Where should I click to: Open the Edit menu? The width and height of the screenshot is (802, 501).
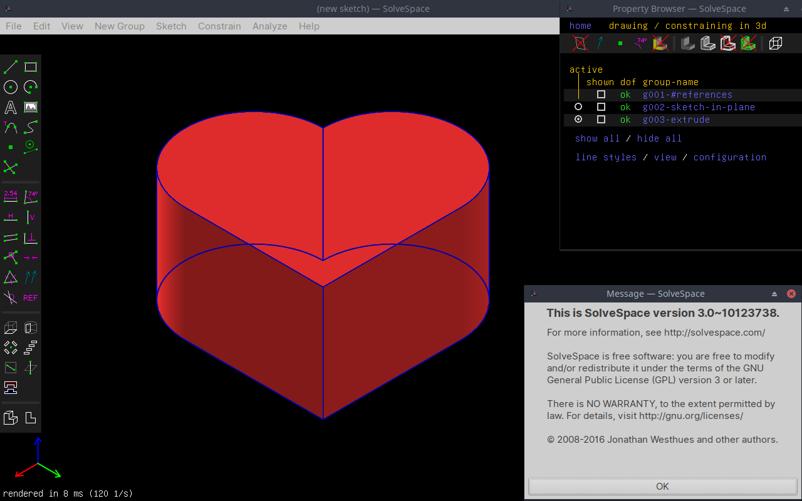point(42,26)
